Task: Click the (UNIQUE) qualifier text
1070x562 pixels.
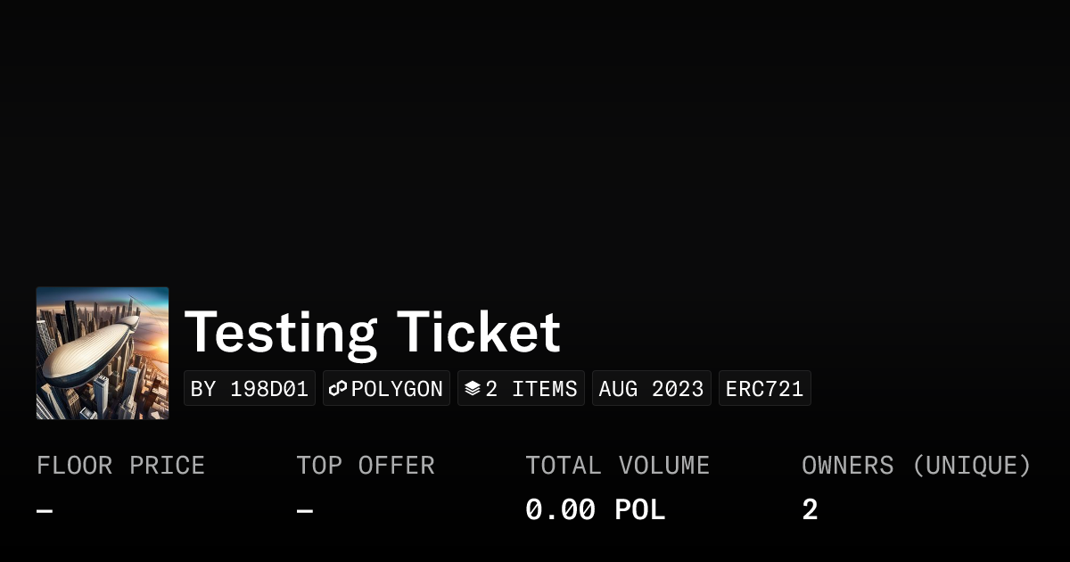Action: point(972,466)
